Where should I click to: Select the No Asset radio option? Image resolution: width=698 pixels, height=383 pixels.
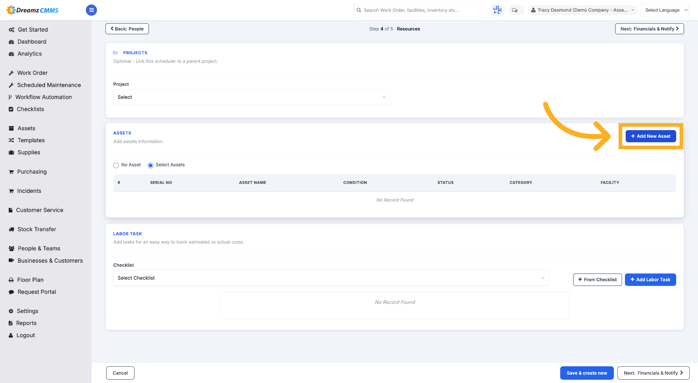[x=116, y=165]
